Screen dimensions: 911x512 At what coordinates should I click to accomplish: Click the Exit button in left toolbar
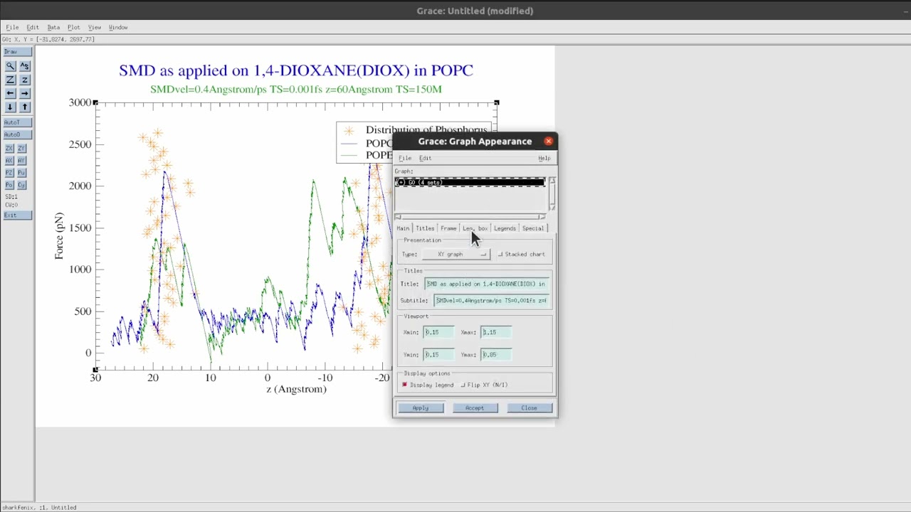17,215
